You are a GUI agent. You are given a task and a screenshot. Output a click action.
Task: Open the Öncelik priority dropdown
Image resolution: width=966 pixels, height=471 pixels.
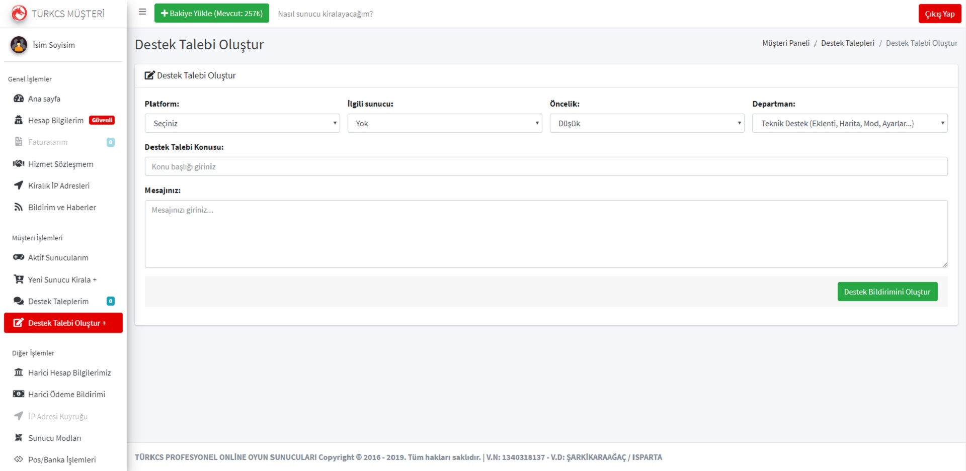click(x=647, y=123)
